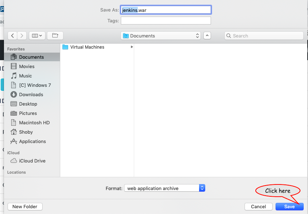This screenshot has width=308, height=214.
Task: Open the Shoby home folder
Action: [x=32, y=132]
